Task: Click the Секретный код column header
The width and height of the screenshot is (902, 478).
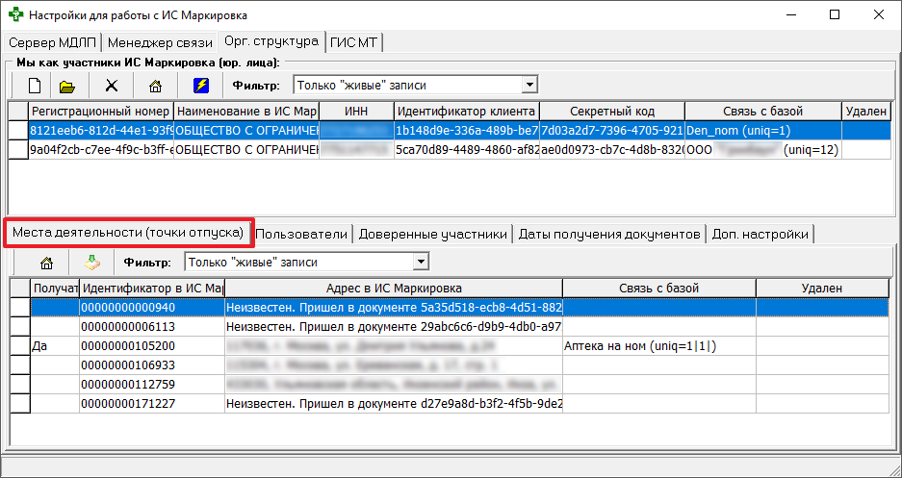Action: pos(612,112)
